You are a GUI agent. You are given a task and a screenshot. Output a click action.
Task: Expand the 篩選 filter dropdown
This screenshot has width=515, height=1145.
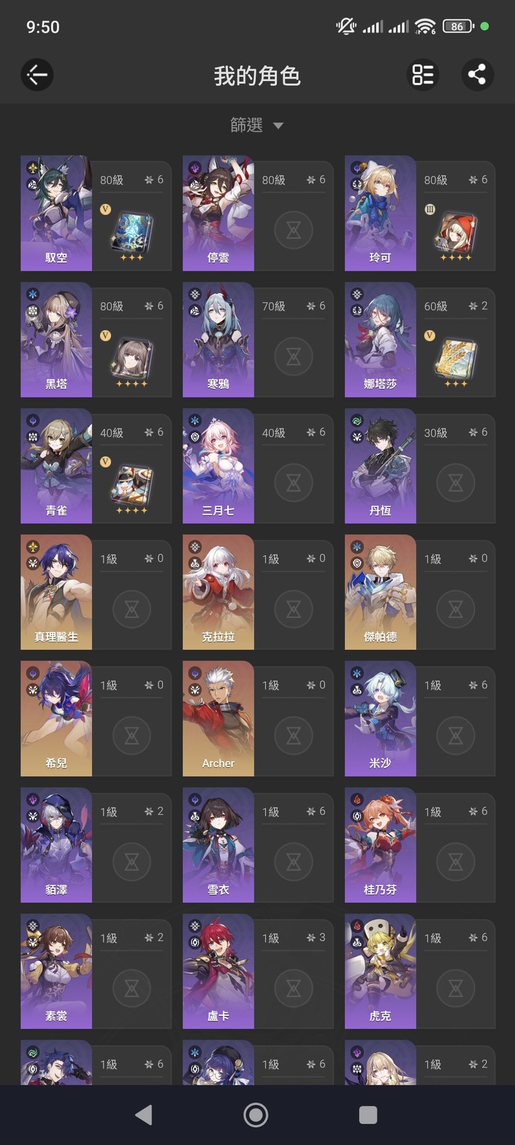257,125
